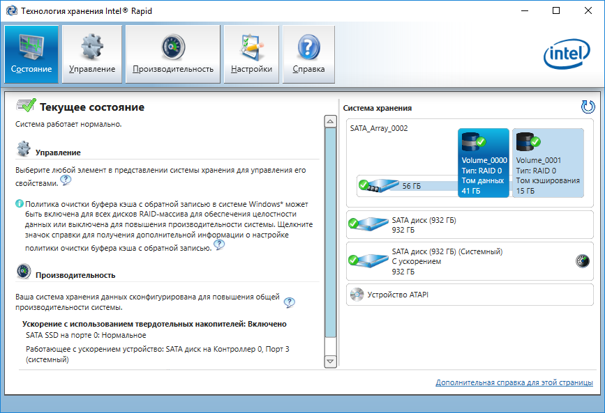The image size is (605, 413).
Task: Click the Intel logo
Action: pos(567,54)
